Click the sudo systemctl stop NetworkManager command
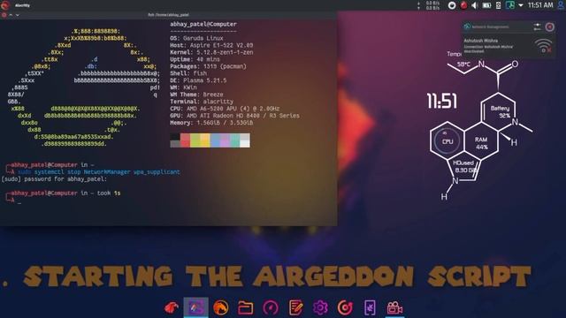This screenshot has height=318, width=566. tap(98, 172)
